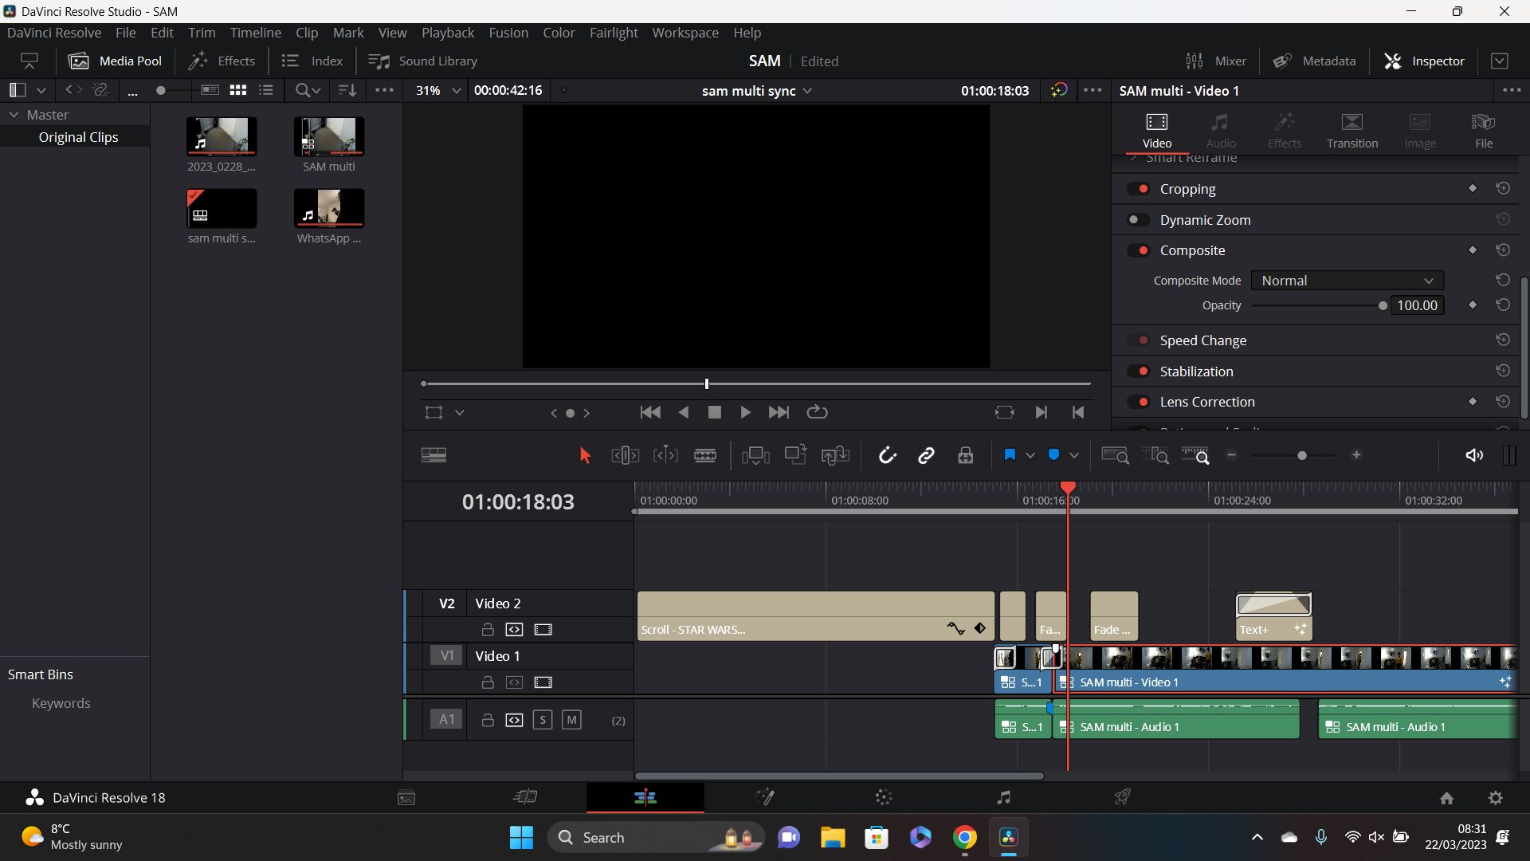
Task: Click the viewer scrub bar playhead
Action: pyautogui.click(x=707, y=384)
